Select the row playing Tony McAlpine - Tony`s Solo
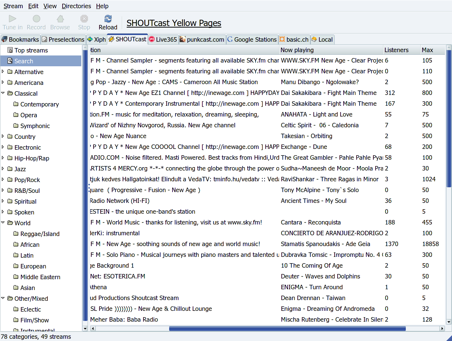 (x=267, y=190)
